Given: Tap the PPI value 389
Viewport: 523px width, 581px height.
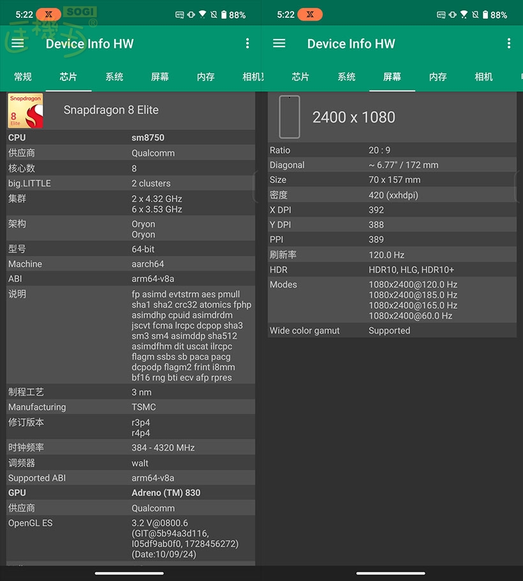Looking at the screenshot, I should point(376,239).
